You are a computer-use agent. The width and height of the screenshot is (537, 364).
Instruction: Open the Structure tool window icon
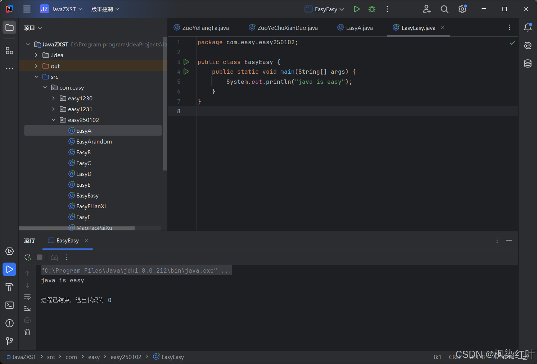tap(9, 51)
